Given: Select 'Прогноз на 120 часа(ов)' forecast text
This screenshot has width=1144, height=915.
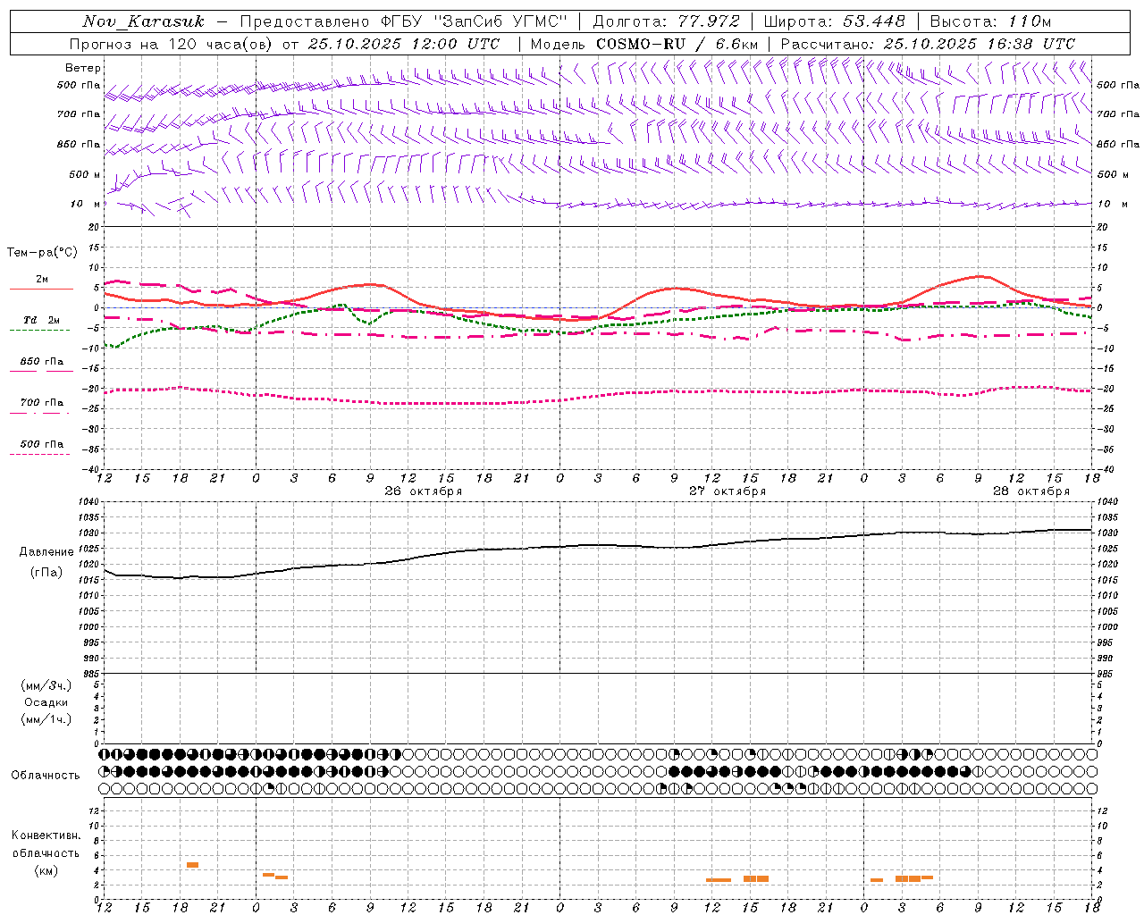Looking at the screenshot, I should coord(172,44).
